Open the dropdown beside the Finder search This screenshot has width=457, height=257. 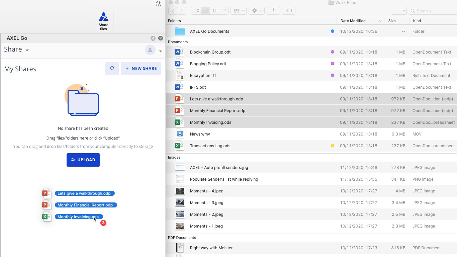pos(399,11)
